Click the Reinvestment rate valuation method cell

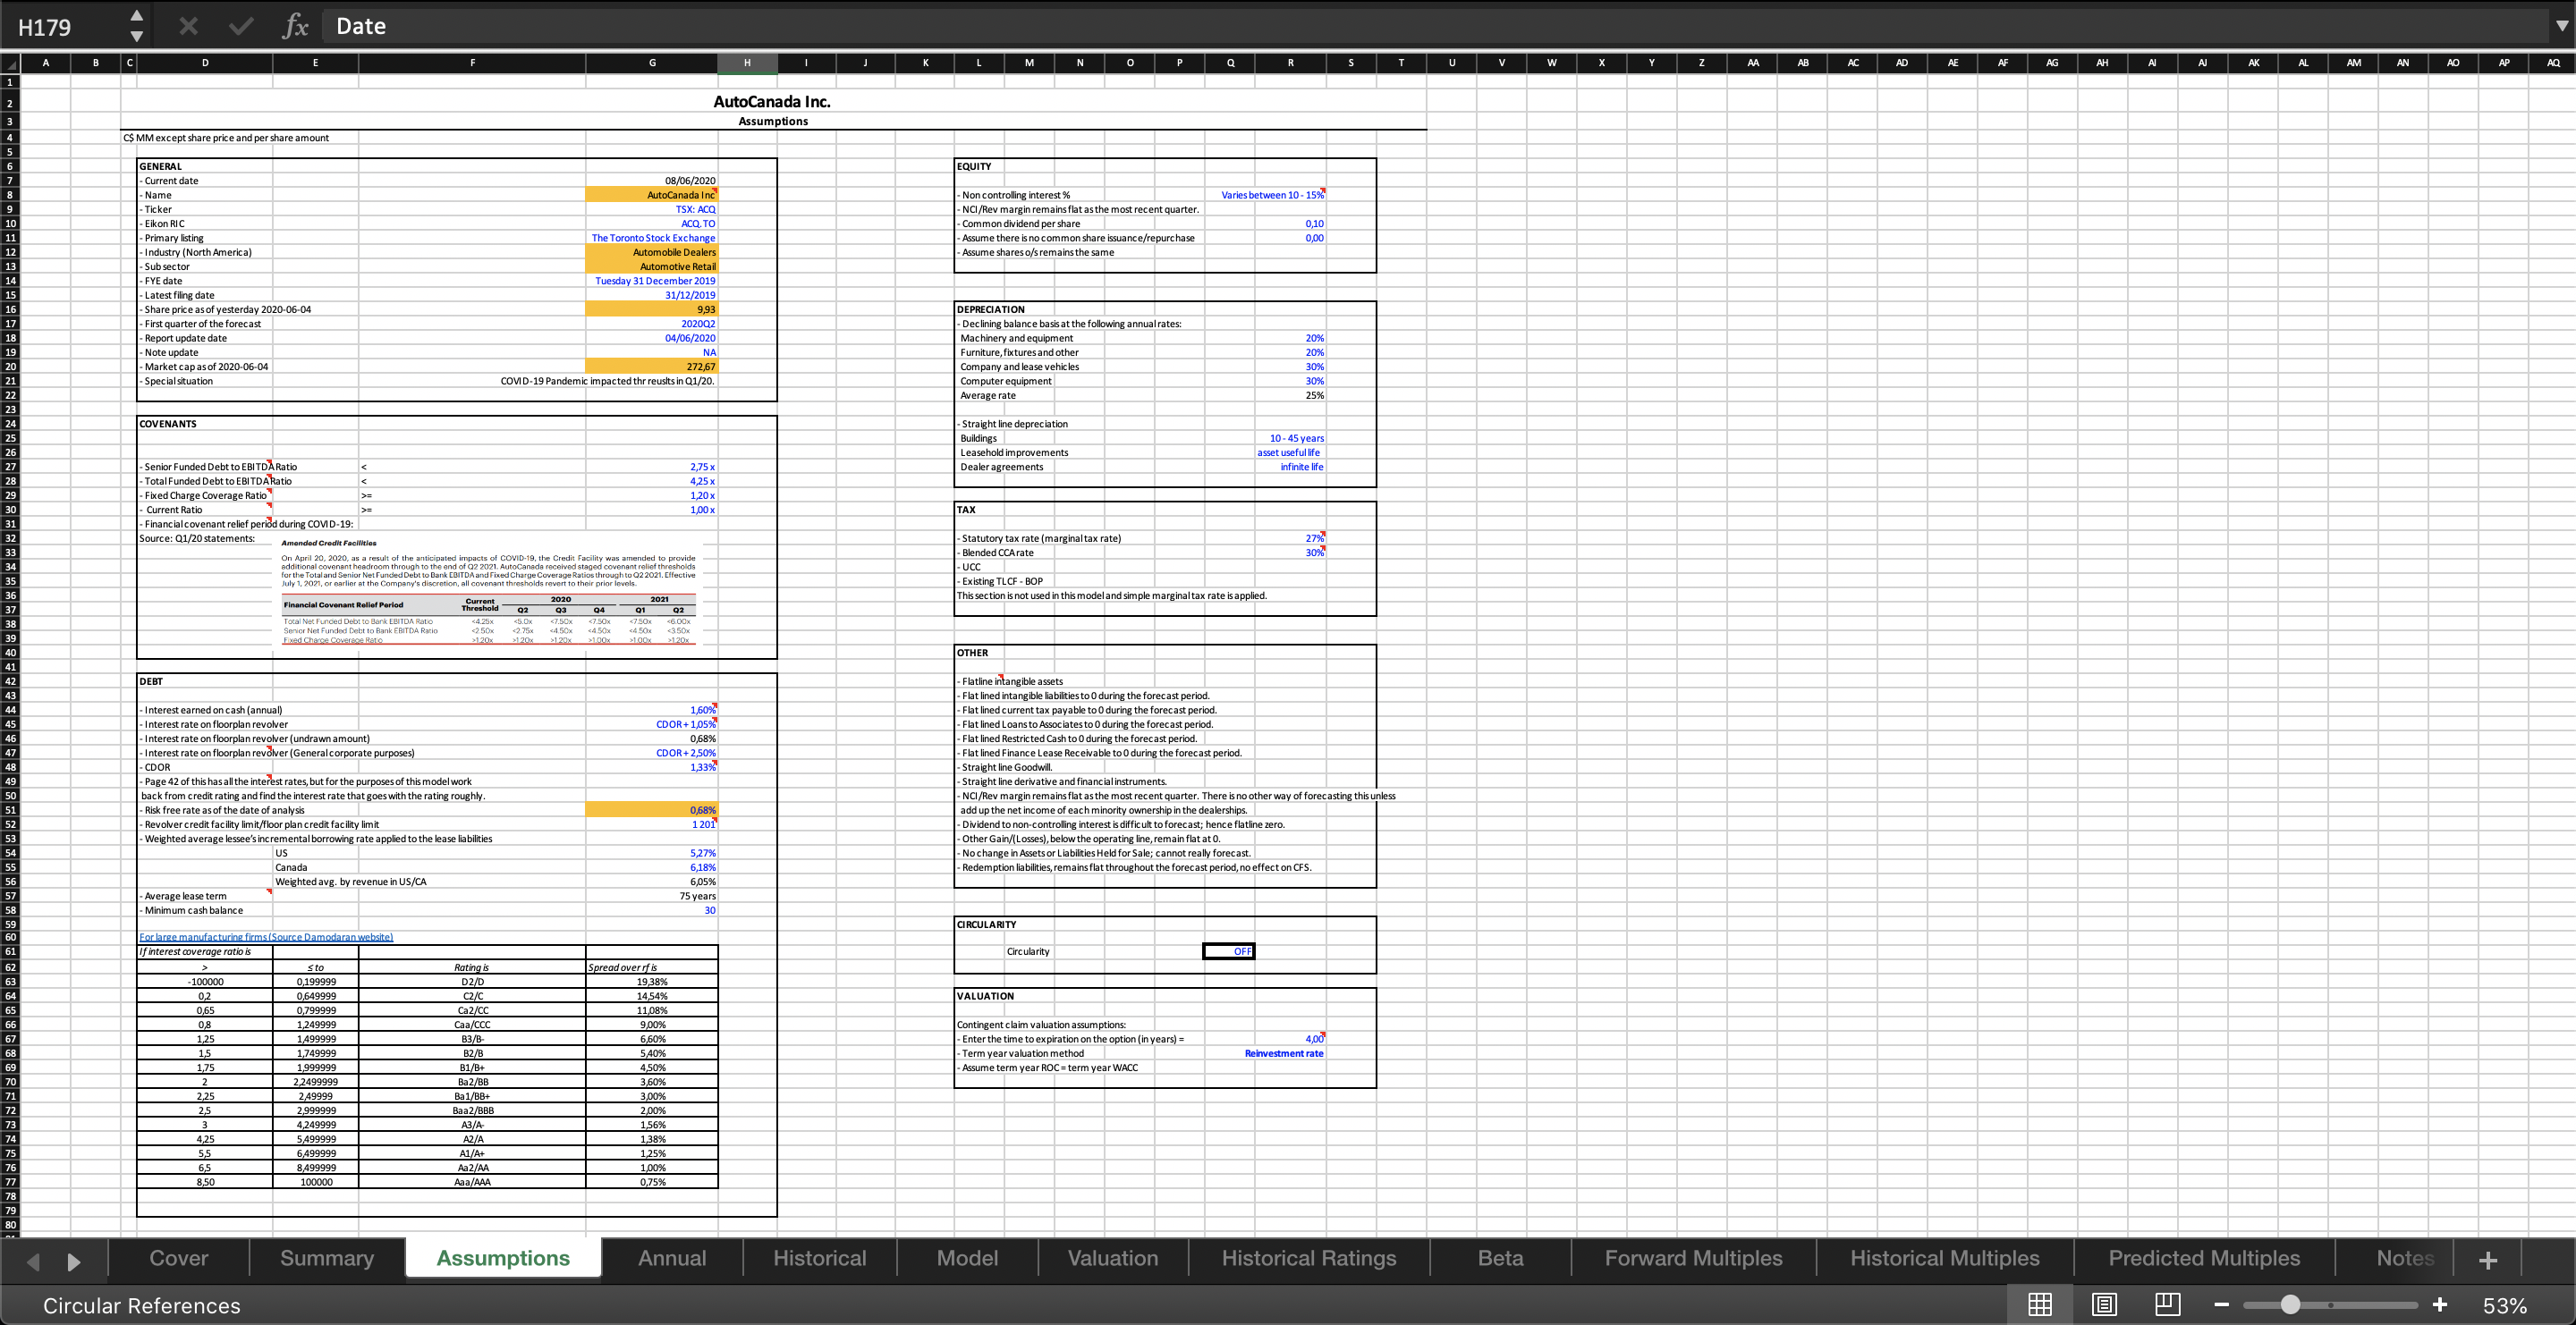click(1284, 1053)
